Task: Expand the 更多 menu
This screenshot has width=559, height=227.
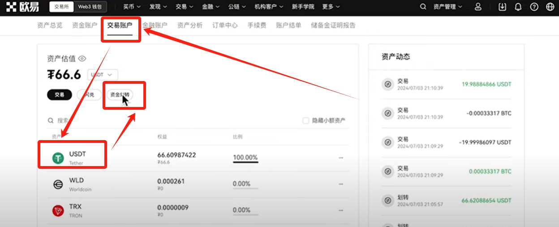Action: tap(331, 7)
